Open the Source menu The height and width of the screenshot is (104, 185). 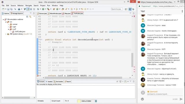13,5
